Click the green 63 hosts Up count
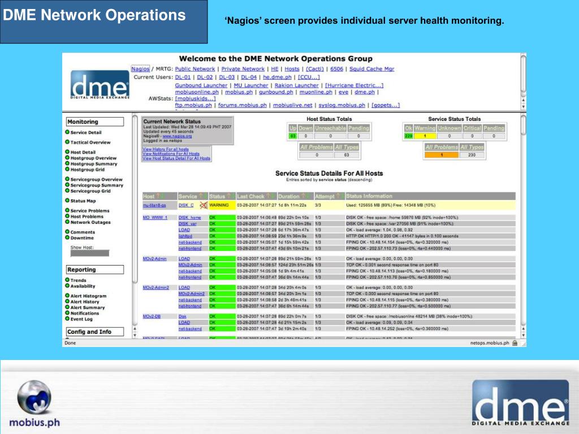This screenshot has height=434, width=579. pyautogui.click(x=293, y=136)
